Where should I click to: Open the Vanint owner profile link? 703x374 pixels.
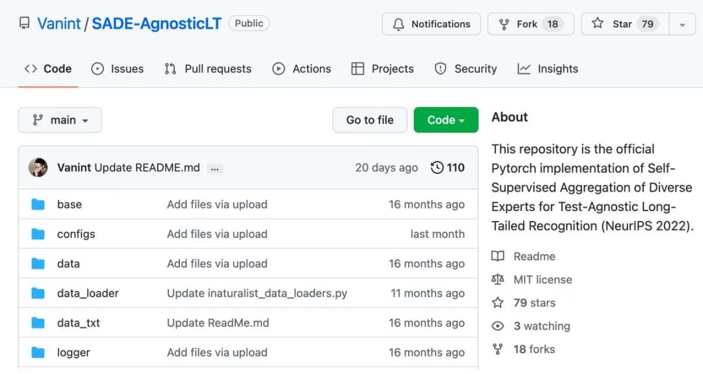click(59, 24)
